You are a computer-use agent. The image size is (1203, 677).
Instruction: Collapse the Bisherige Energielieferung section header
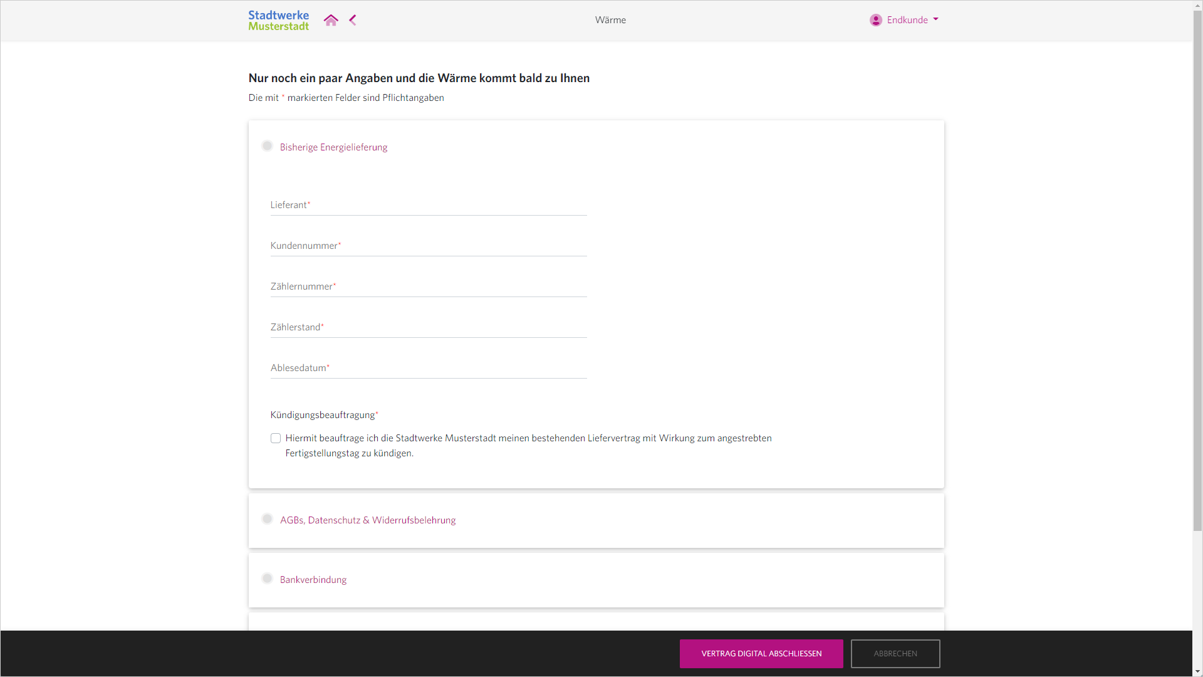pos(333,147)
